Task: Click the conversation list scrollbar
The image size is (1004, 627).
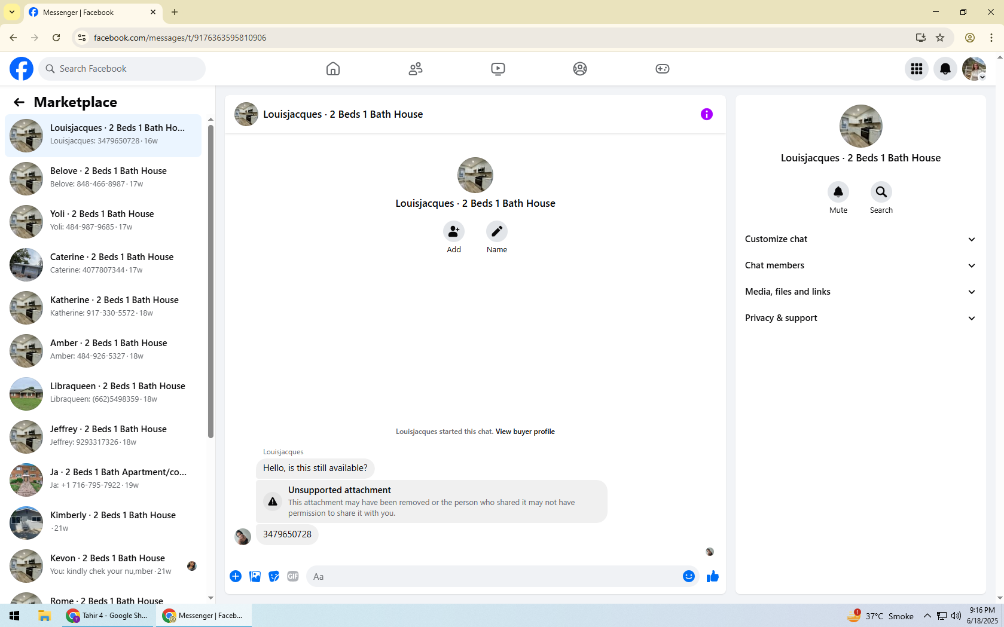Action: [210, 281]
